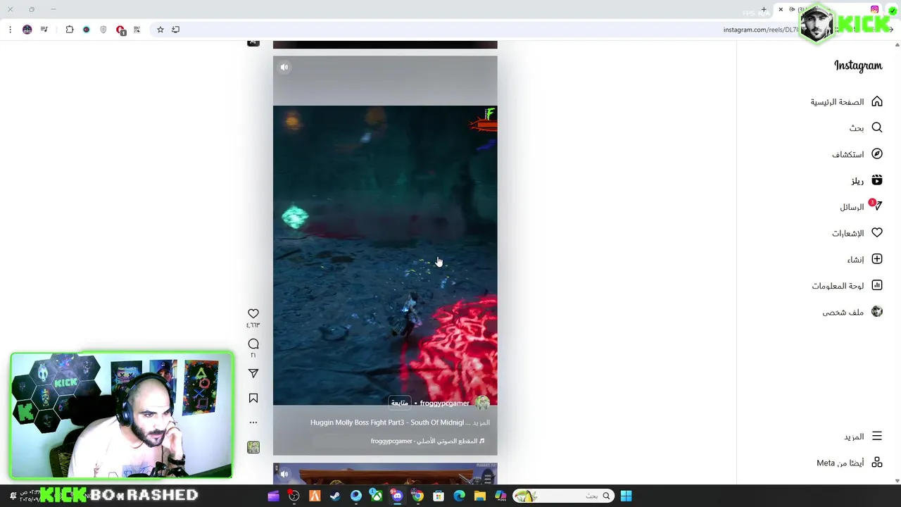
Task: Open the Reels (ريلز) sidebar icon
Action: (x=877, y=180)
